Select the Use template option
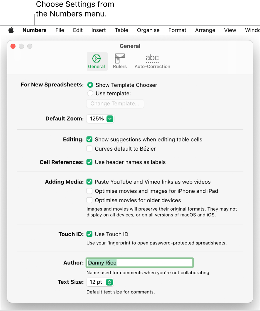The image size is (260, 311). click(x=90, y=93)
